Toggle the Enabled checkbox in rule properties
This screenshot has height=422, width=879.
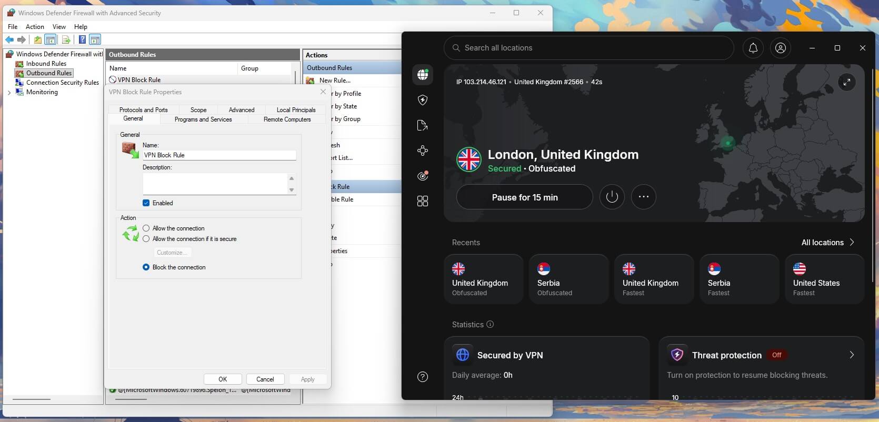[x=146, y=203]
